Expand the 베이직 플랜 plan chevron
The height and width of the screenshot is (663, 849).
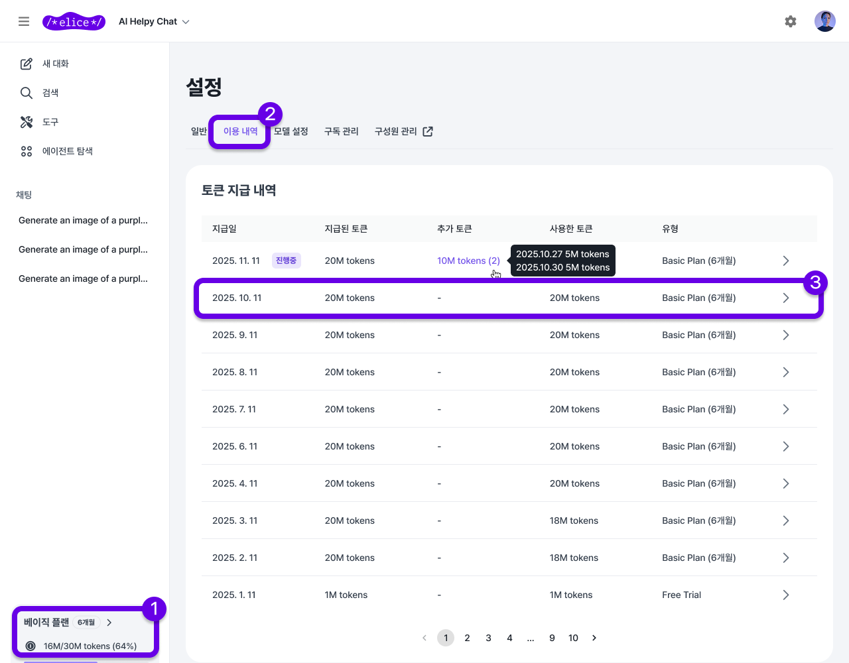tap(109, 623)
